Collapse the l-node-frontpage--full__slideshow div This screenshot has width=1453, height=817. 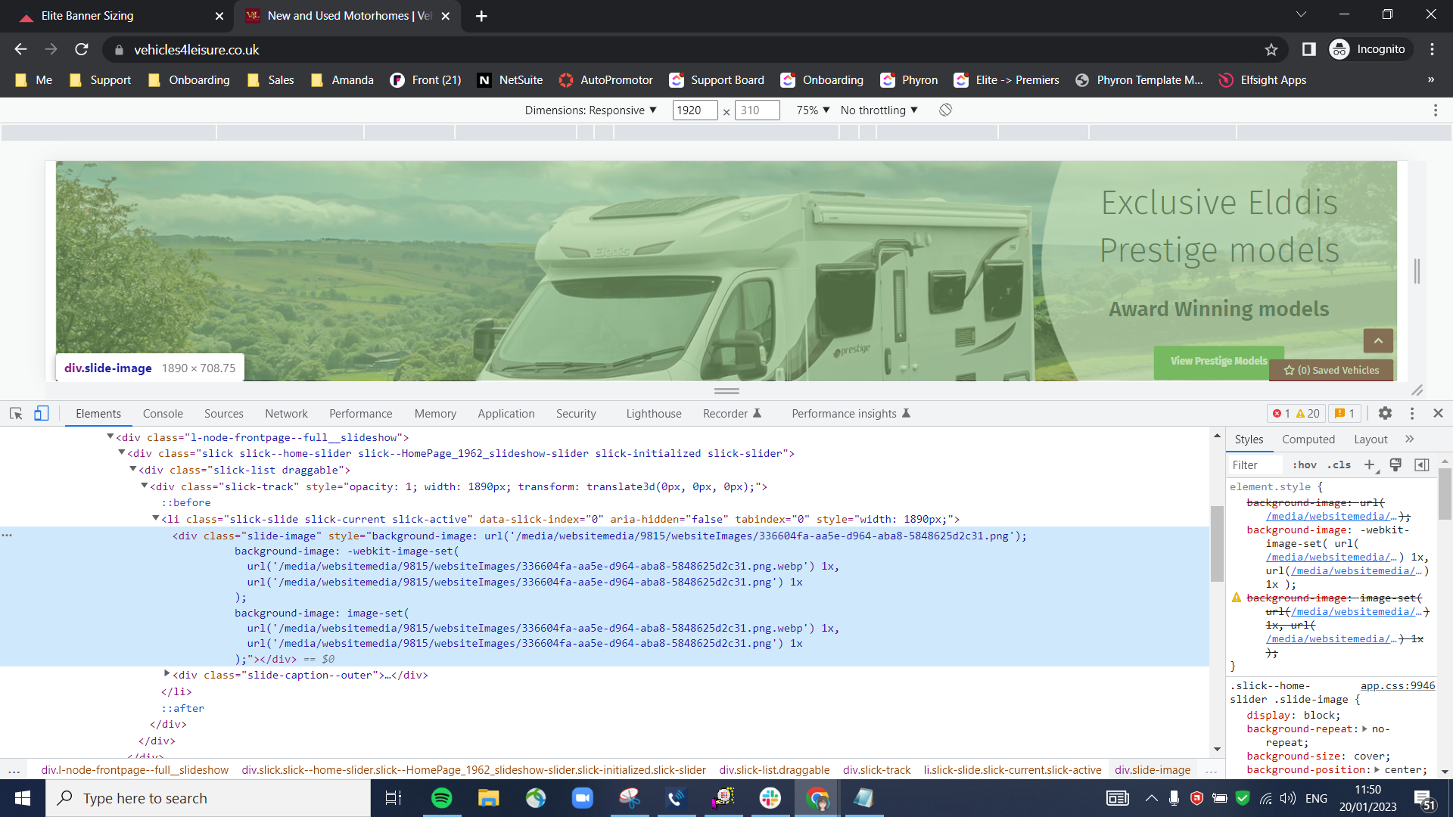click(110, 436)
